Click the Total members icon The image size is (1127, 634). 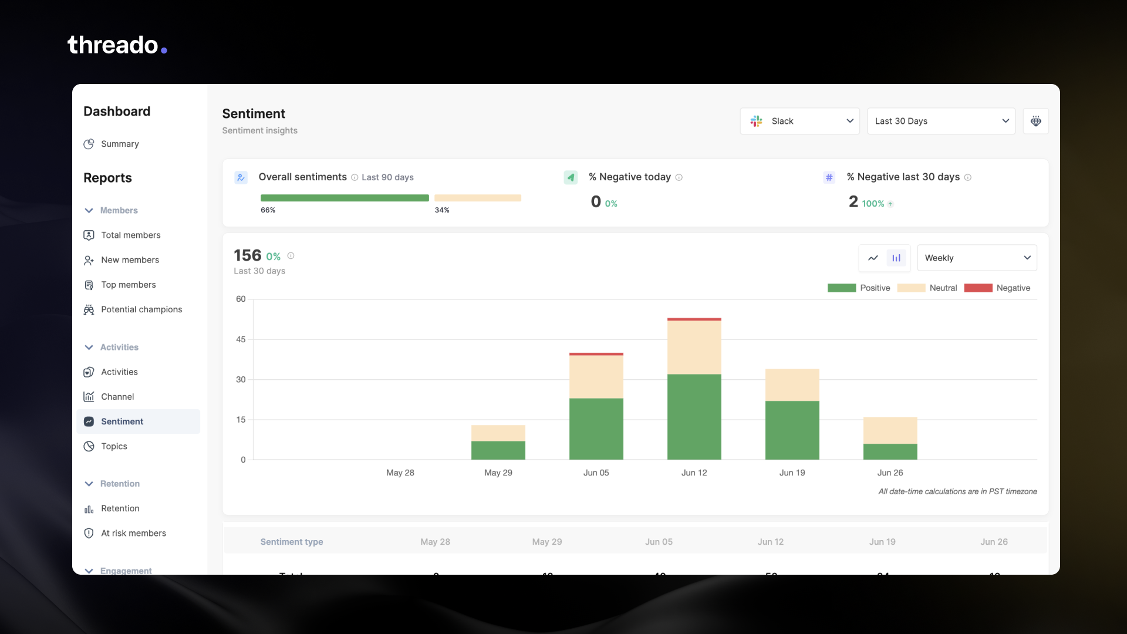[x=89, y=235]
